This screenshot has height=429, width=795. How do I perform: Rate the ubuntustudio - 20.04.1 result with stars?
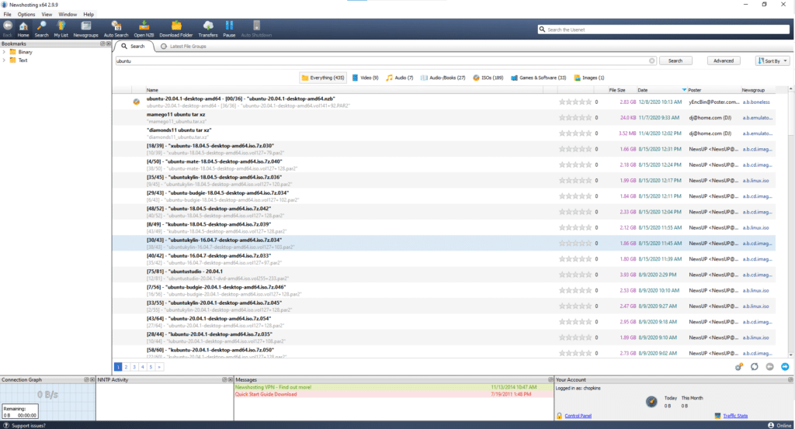pyautogui.click(x=575, y=275)
